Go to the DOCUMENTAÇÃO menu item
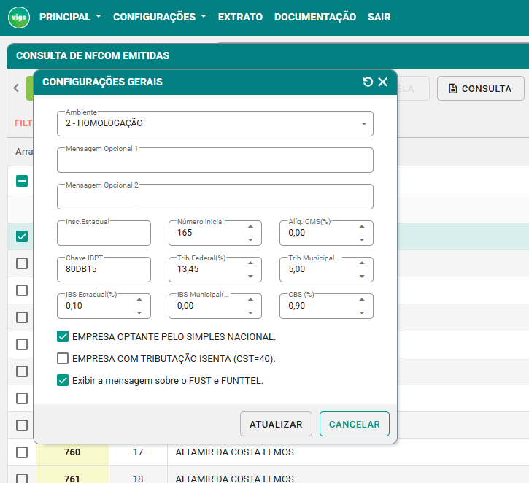 (315, 17)
